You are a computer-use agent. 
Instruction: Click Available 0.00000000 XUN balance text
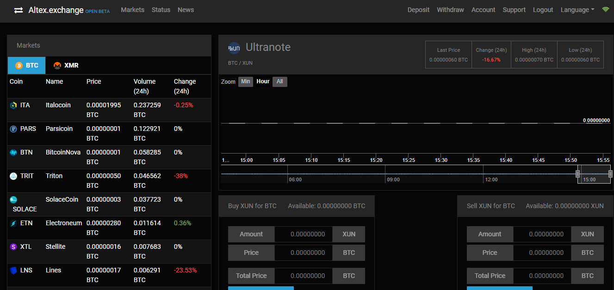[564, 206]
